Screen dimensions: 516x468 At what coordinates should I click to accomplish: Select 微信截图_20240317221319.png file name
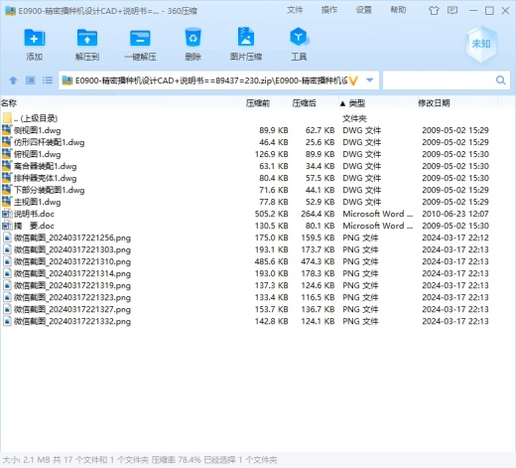click(x=72, y=285)
